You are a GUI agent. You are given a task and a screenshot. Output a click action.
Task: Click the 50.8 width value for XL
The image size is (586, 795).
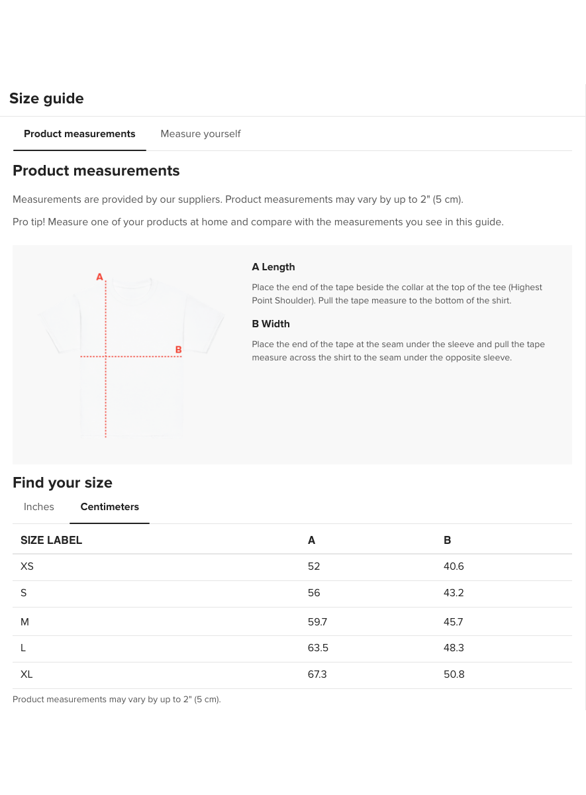(454, 674)
